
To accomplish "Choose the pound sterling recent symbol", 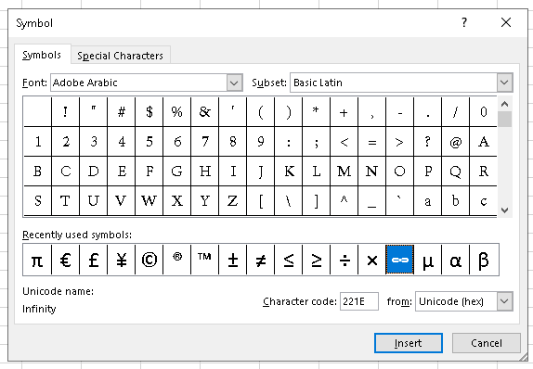I will [93, 260].
